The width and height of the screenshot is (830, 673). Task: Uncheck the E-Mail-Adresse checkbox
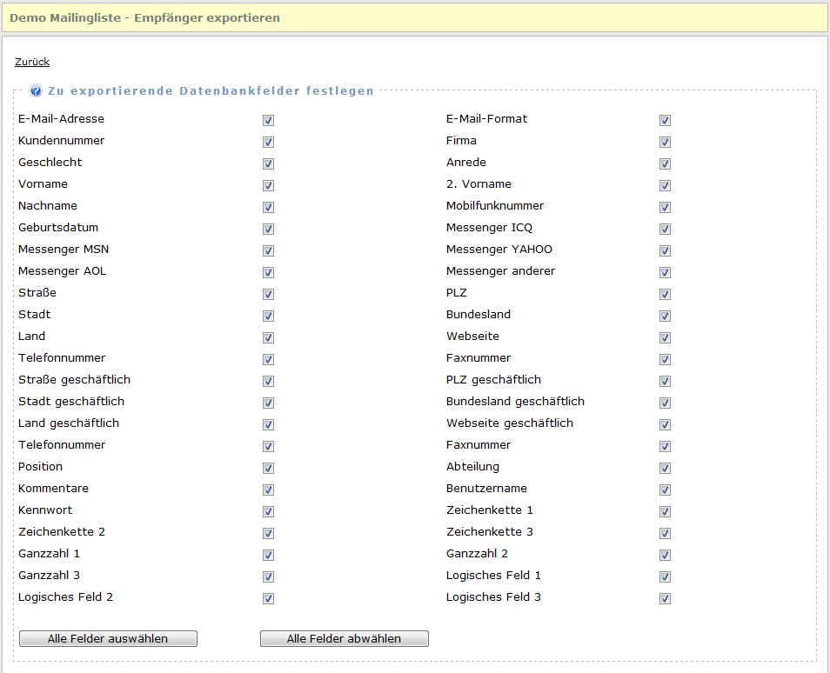pos(268,120)
